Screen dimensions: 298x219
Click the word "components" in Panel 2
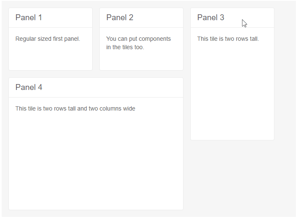point(155,39)
